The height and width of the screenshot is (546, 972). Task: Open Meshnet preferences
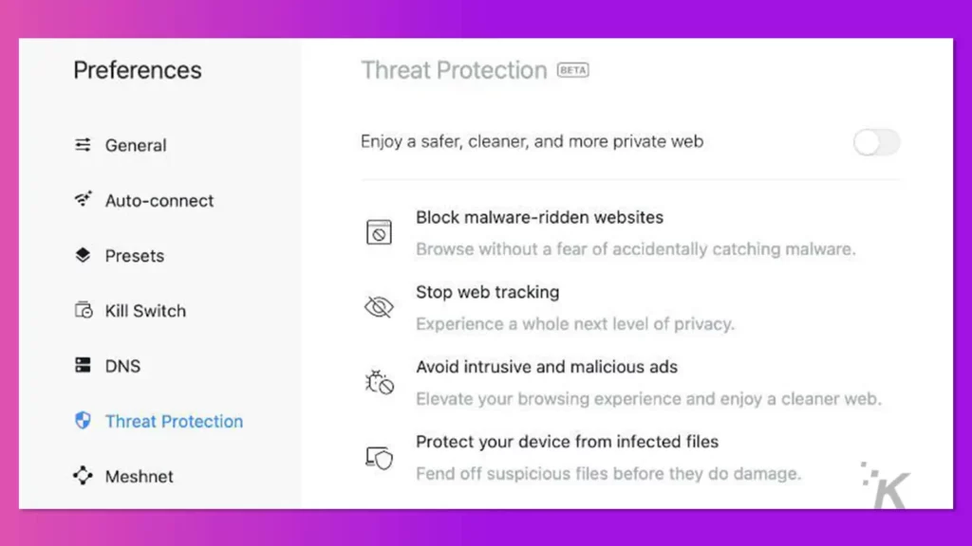pos(140,477)
